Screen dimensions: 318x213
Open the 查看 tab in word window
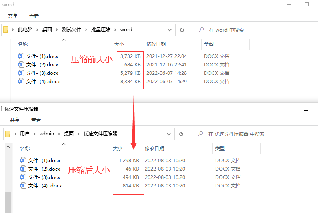point(34,16)
